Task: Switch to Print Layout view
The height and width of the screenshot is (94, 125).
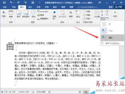Action: [x=86, y=92]
